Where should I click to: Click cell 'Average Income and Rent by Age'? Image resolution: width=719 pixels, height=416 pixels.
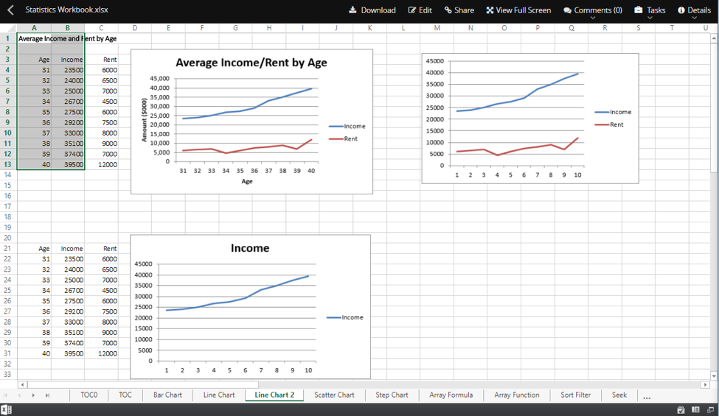click(67, 38)
